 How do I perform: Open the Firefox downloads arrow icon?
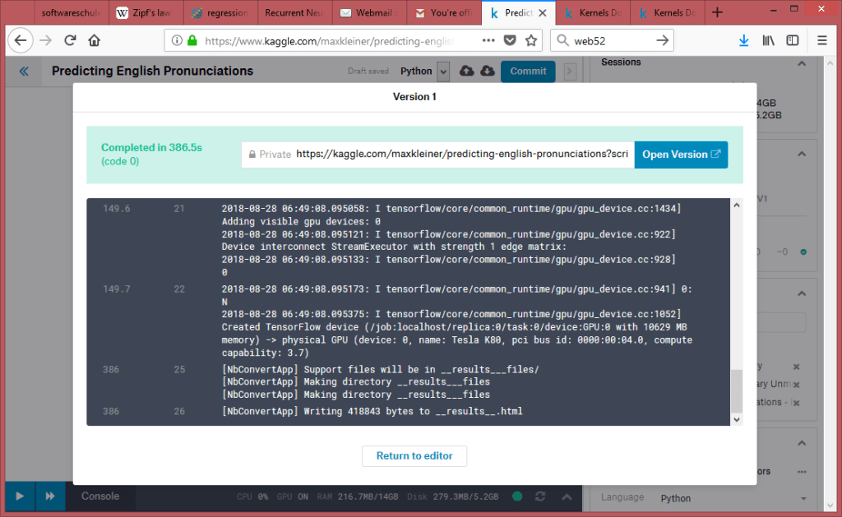743,40
